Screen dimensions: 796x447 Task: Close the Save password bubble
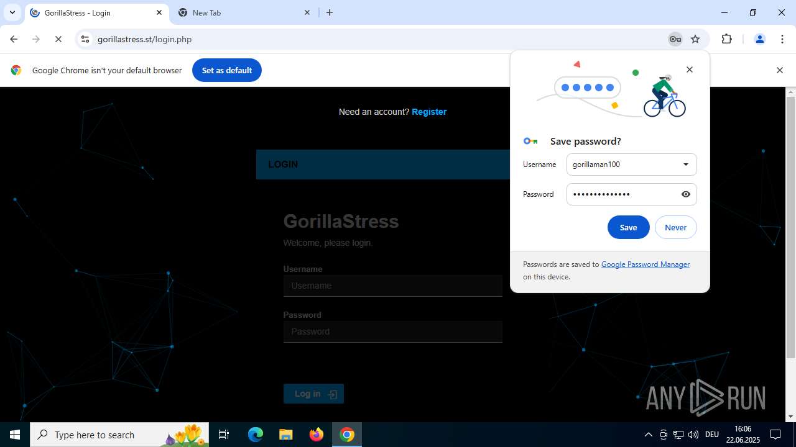[689, 70]
